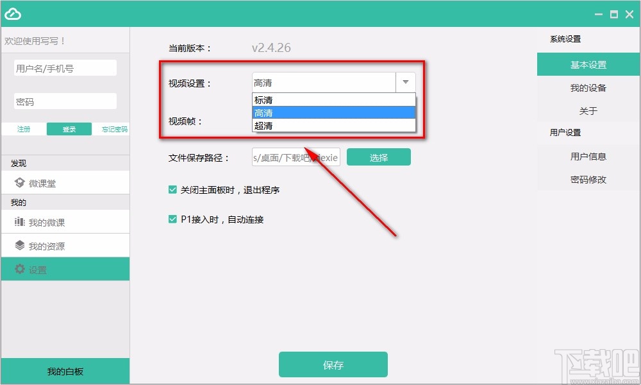Open the 用户信息 tab
Image resolution: width=641 pixels, height=385 pixels.
click(x=587, y=156)
